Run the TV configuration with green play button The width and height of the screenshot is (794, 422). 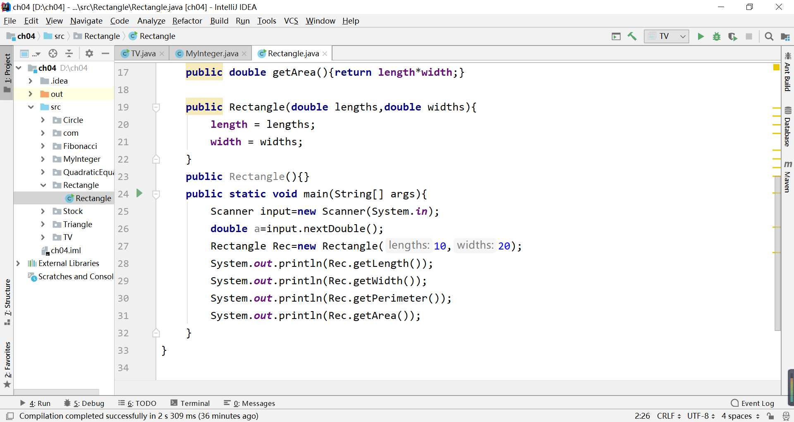[701, 36]
